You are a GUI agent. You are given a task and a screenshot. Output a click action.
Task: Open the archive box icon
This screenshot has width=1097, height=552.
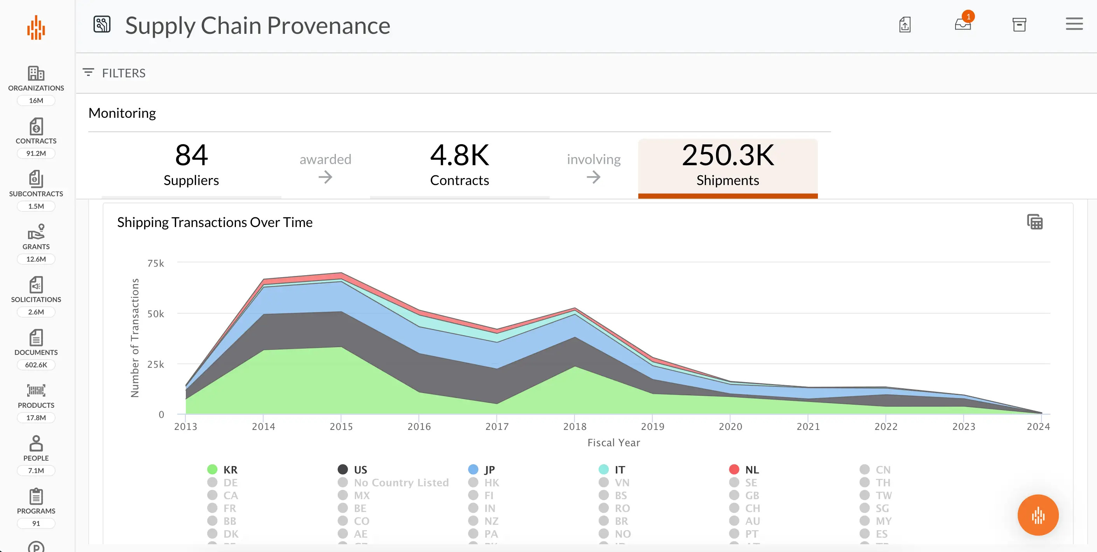(1019, 24)
